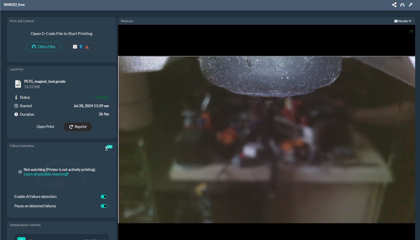Click the Status info icon

[x=16, y=97]
